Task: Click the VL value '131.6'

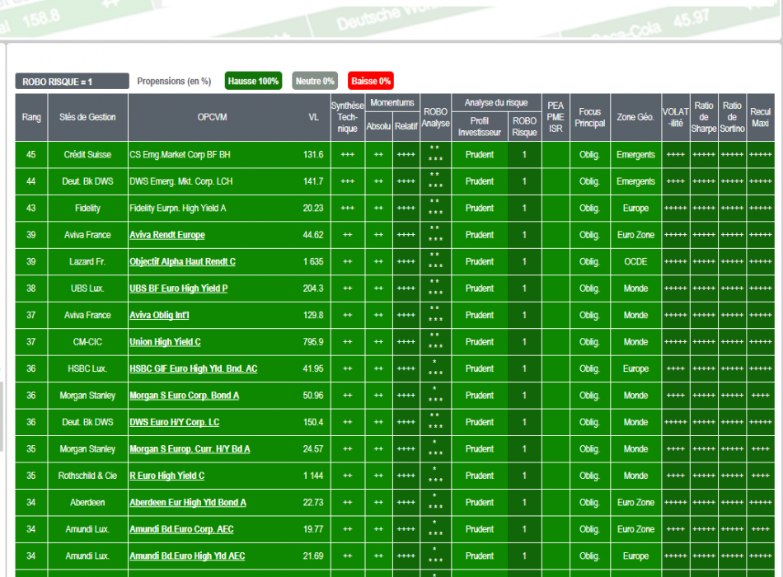Action: [313, 155]
